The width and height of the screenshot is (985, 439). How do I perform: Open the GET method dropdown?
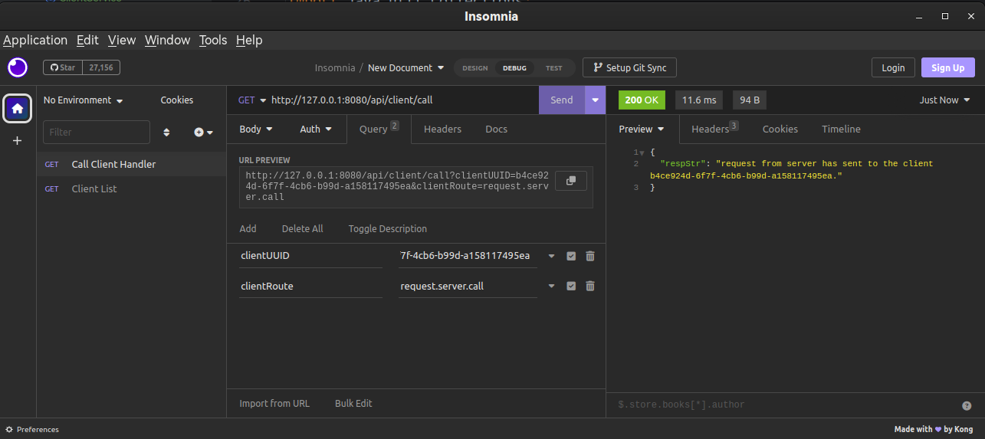tap(252, 100)
